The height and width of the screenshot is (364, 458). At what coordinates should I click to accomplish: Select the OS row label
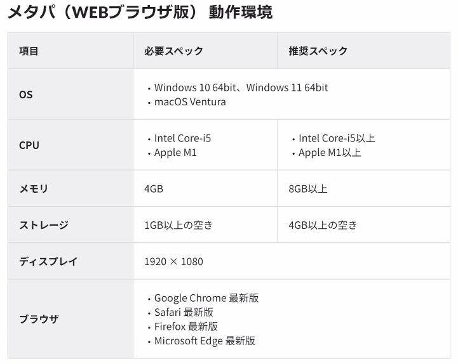[x=25, y=94]
